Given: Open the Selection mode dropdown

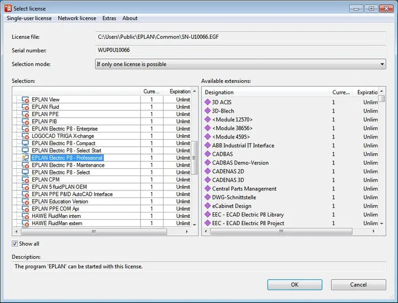Looking at the screenshot, I should click(240, 64).
